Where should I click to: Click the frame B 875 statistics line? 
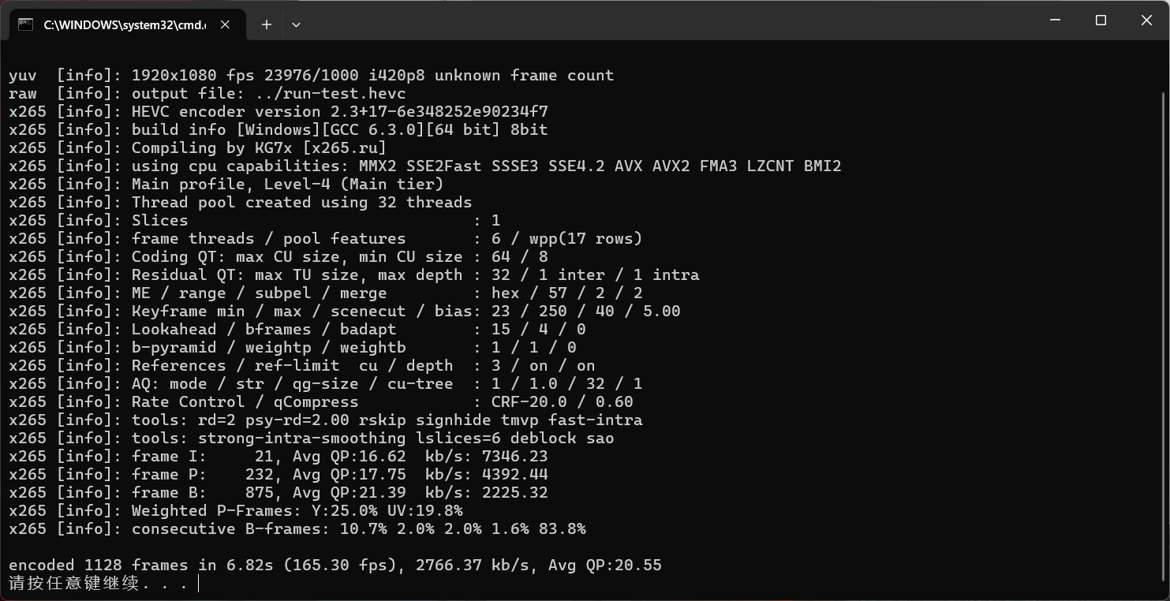pos(278,492)
